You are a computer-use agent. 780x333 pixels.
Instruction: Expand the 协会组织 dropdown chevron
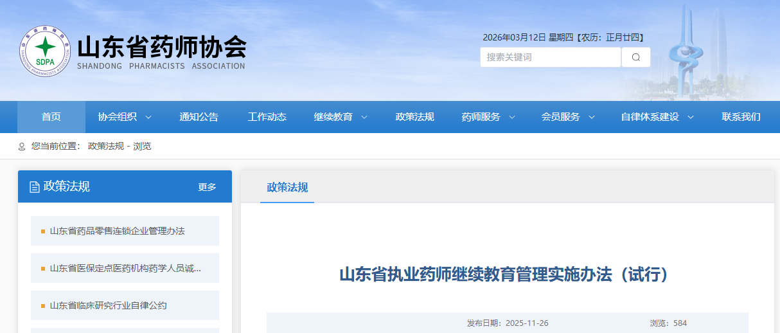click(x=148, y=117)
